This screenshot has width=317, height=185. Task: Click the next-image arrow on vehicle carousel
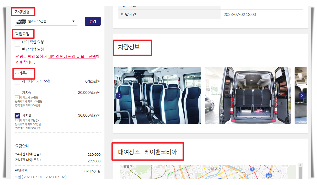pyautogui.click(x=302, y=95)
